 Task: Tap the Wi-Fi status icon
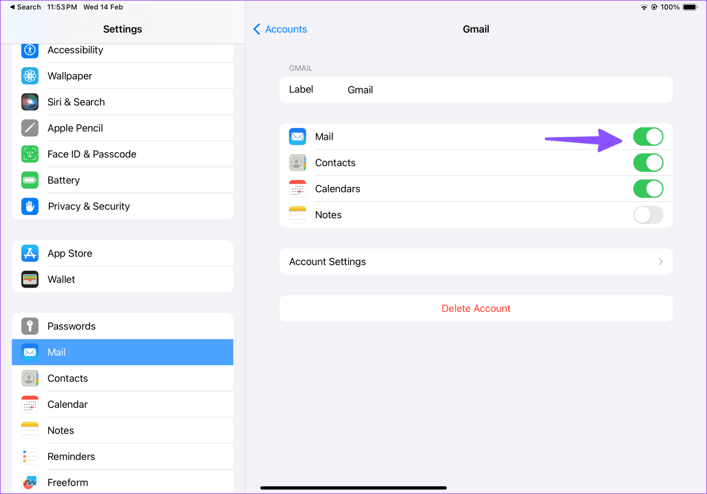coord(644,7)
